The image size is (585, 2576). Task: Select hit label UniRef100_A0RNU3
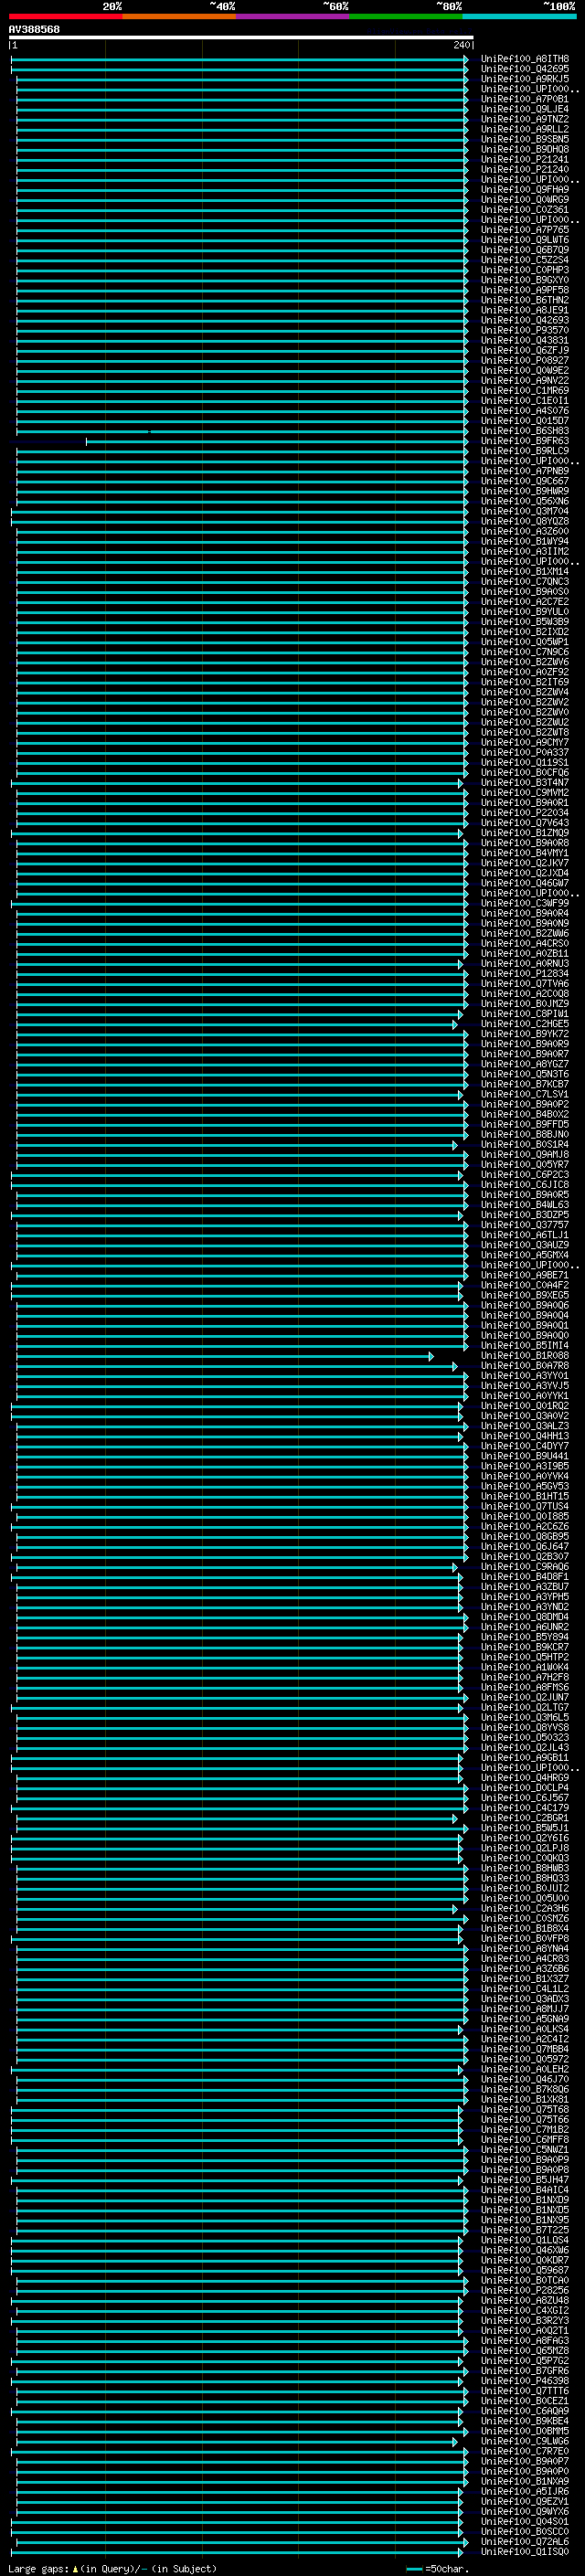pyautogui.click(x=525, y=963)
